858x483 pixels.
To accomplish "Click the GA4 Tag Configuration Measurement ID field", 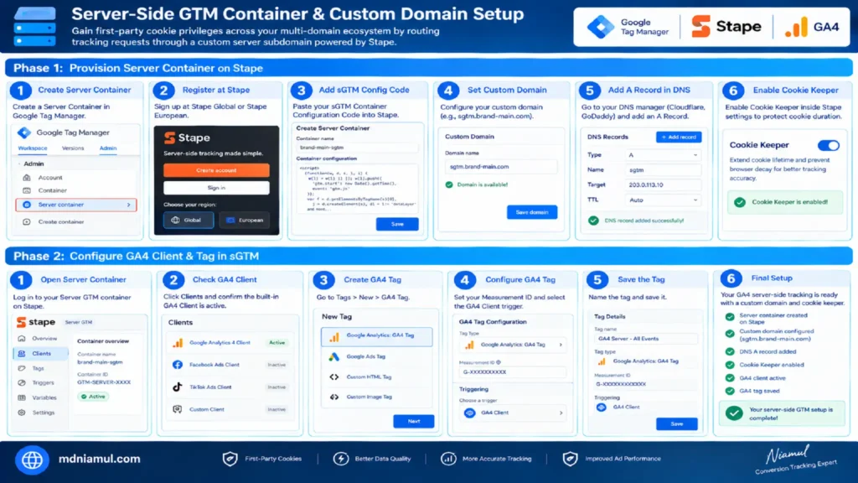I will (512, 371).
